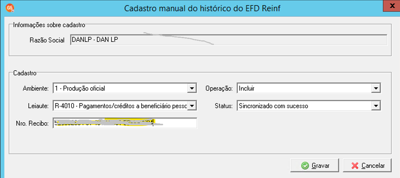Click the 'Nro. Recibo:' label
Image resolution: width=400 pixels, height=178 pixels.
(32, 124)
